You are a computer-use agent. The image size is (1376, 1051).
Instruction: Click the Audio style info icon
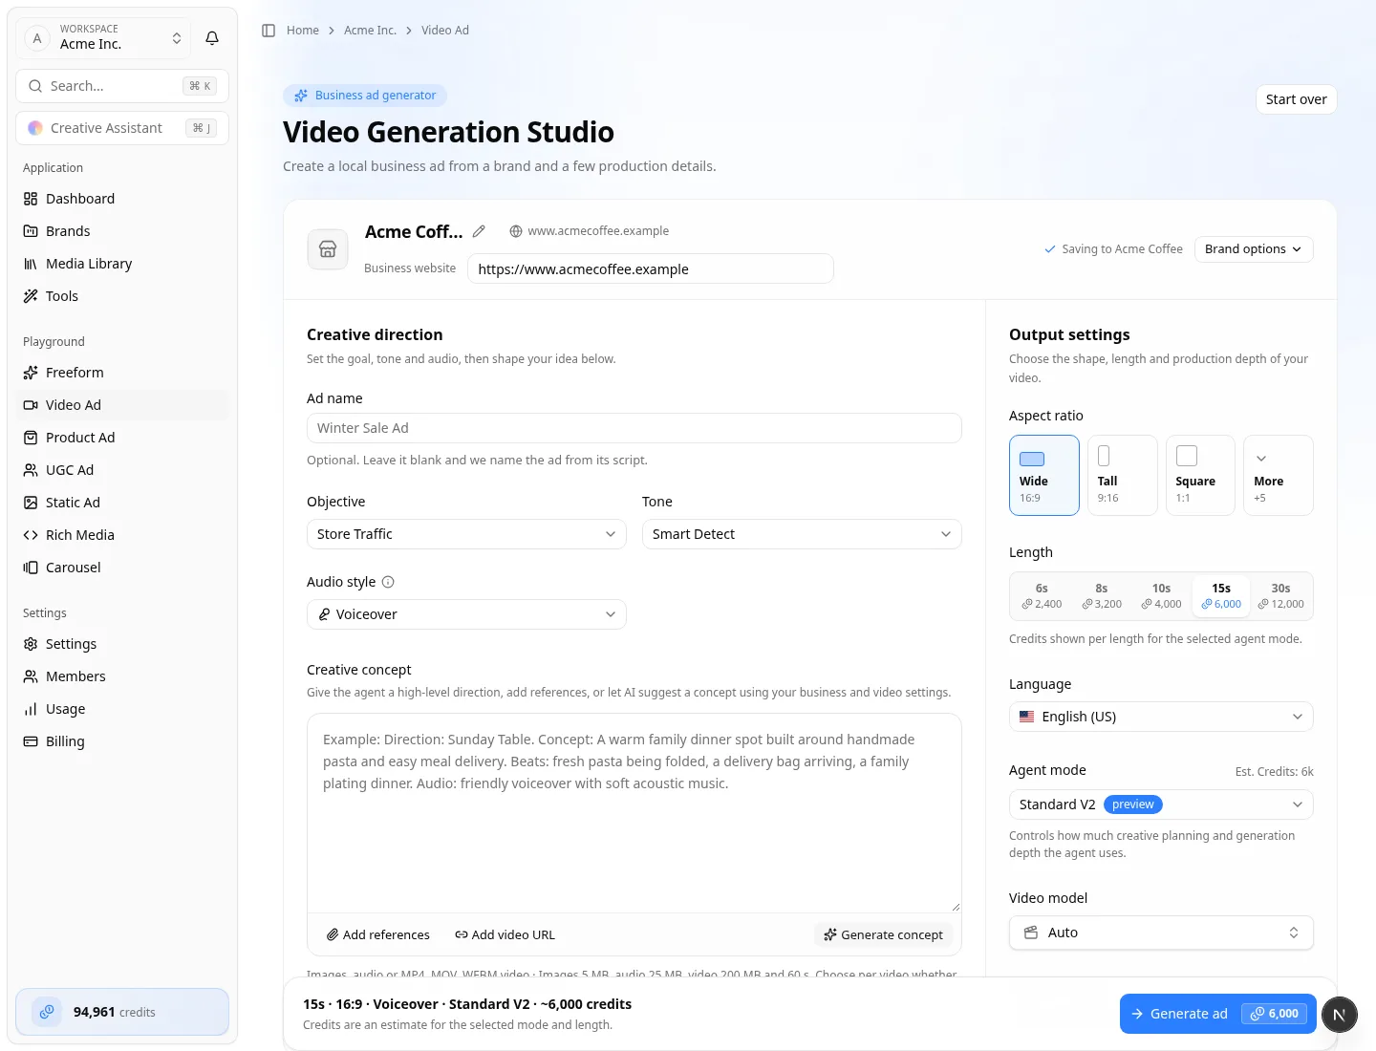click(388, 582)
